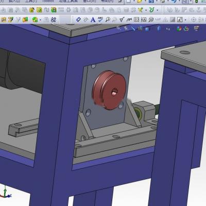Select the Balloon annotation tool
Screen dimensions: 206x206
pyautogui.click(x=108, y=20)
